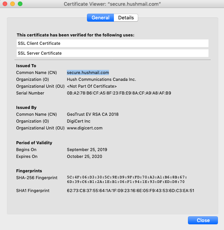The image size is (224, 230).
Task: Minimize window with yellow button
Action: [x=13, y=4]
